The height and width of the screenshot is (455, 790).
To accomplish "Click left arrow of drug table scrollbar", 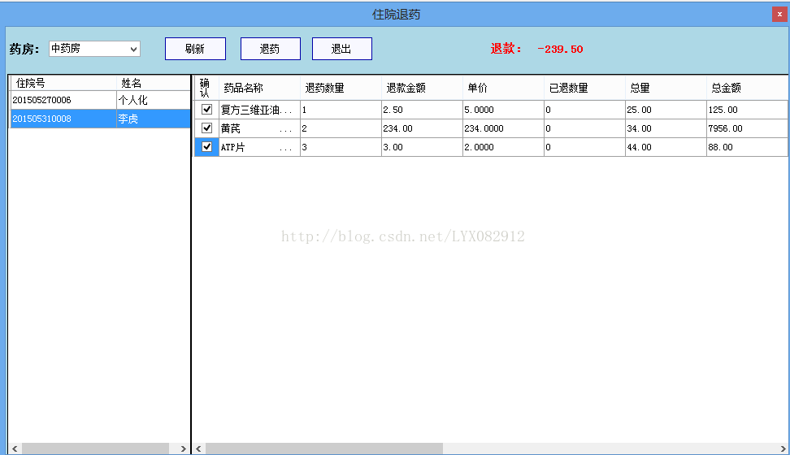I will click(199, 448).
